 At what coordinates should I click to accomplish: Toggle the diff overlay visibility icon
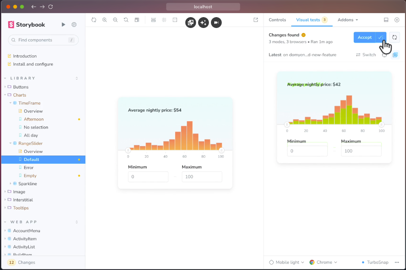tap(395, 55)
